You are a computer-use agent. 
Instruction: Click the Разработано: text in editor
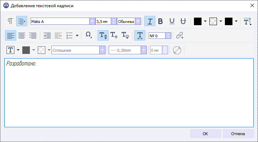click(21, 64)
